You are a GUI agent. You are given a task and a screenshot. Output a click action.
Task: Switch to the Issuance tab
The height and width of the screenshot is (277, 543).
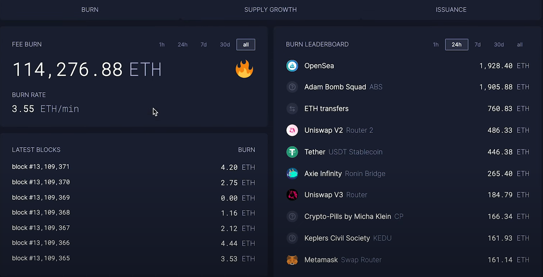click(451, 10)
